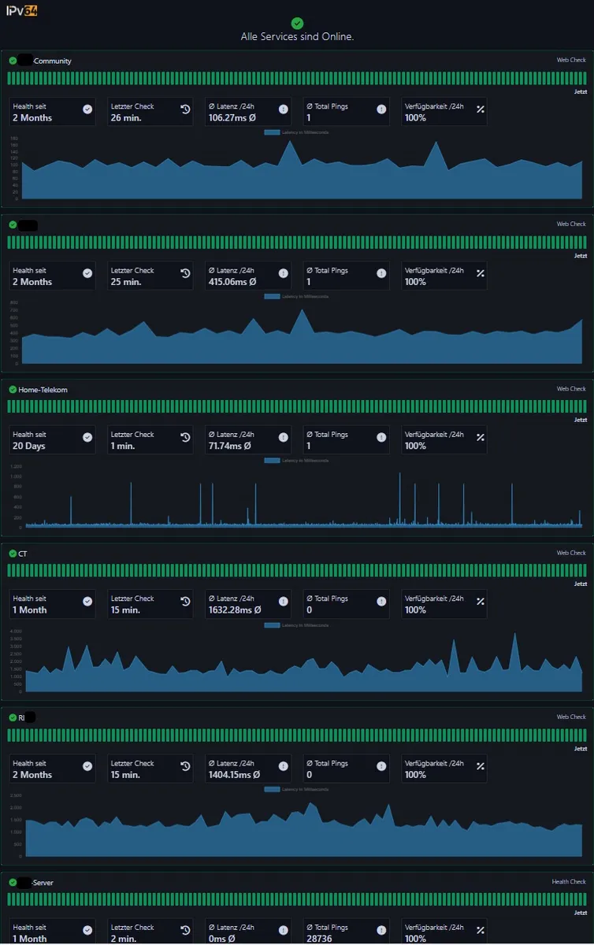Click the IPv64 logo

tap(22, 12)
